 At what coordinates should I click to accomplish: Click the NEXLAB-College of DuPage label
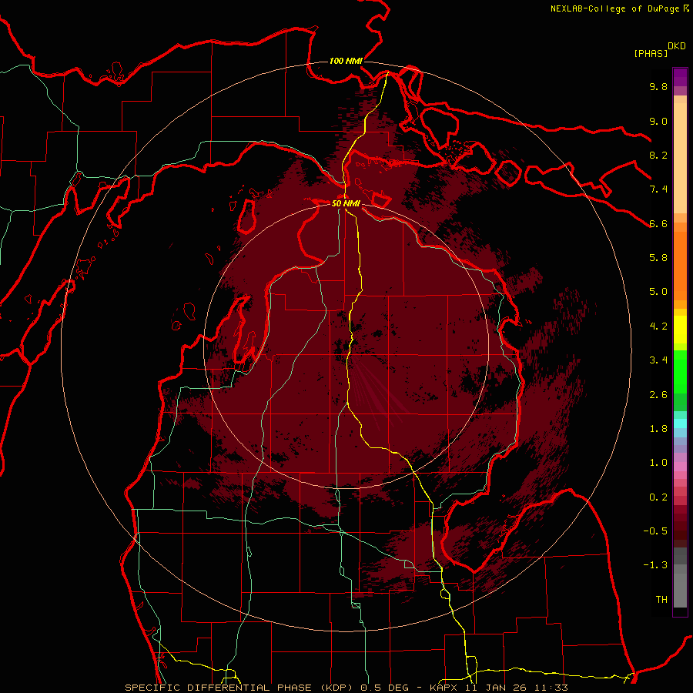click(x=614, y=8)
